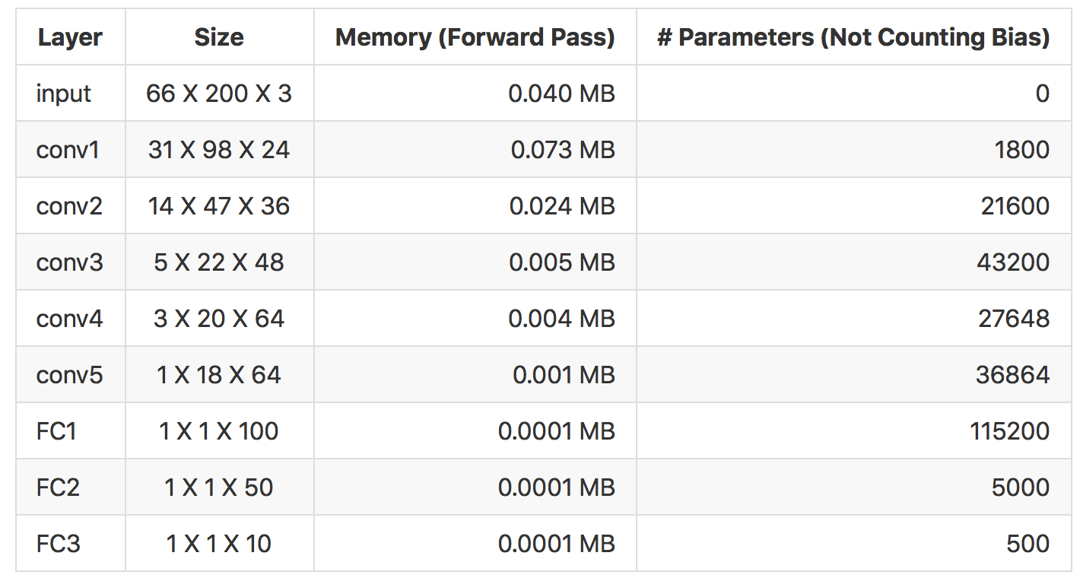Click the "5 X 22 X 48" size cell
Image resolution: width=1083 pixels, height=578 pixels.
pyautogui.click(x=219, y=262)
